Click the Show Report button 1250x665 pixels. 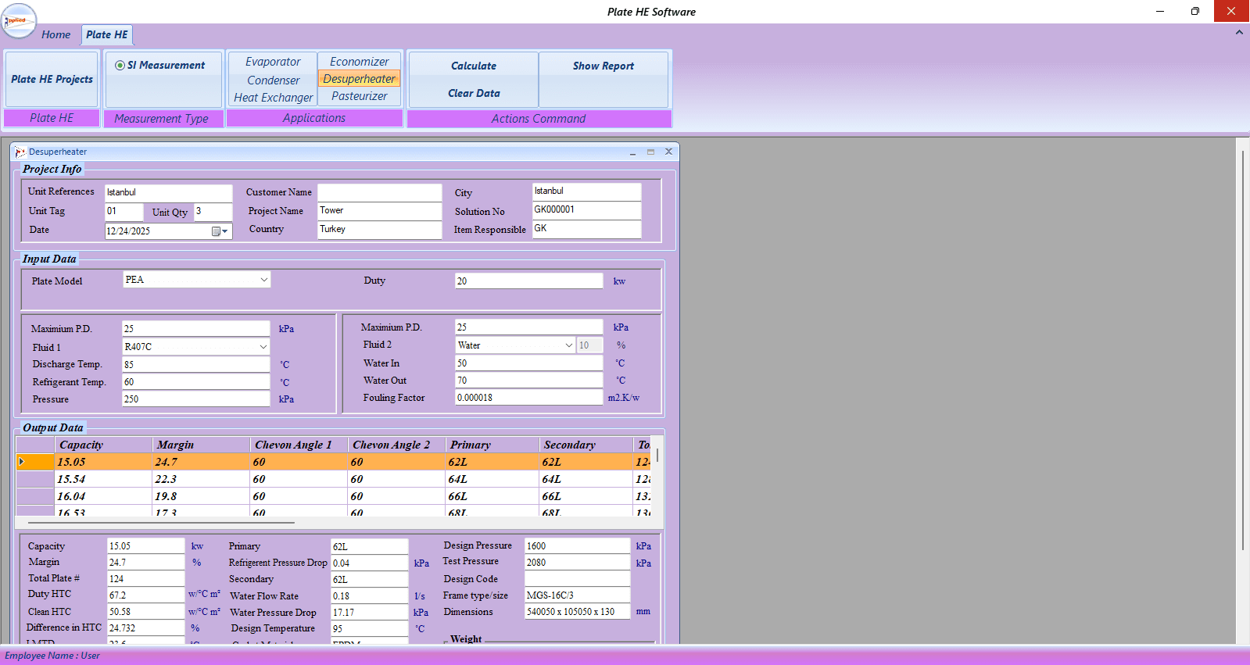[604, 66]
